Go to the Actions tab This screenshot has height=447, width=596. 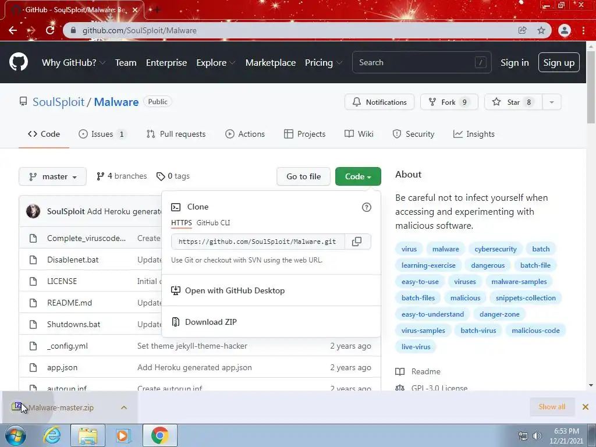245,134
